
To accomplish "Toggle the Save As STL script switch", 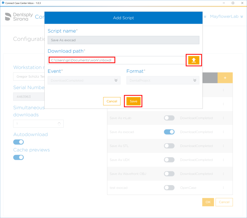I will (169, 146).
